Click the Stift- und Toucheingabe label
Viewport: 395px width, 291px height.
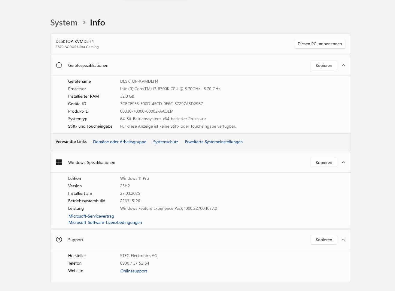(x=90, y=126)
